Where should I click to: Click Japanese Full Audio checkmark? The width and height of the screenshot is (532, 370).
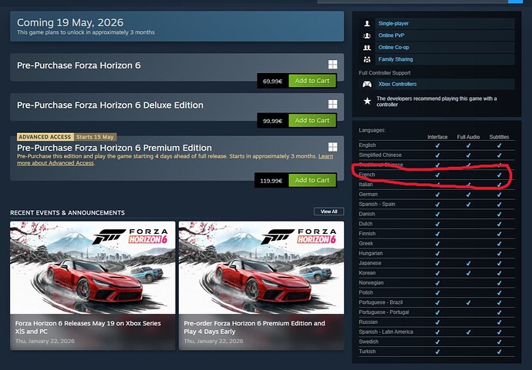(468, 263)
